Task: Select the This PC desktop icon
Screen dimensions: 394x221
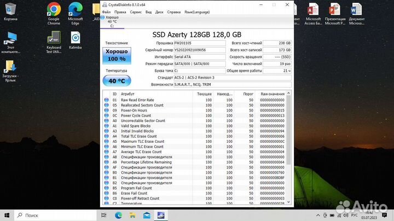Action: (x=10, y=42)
